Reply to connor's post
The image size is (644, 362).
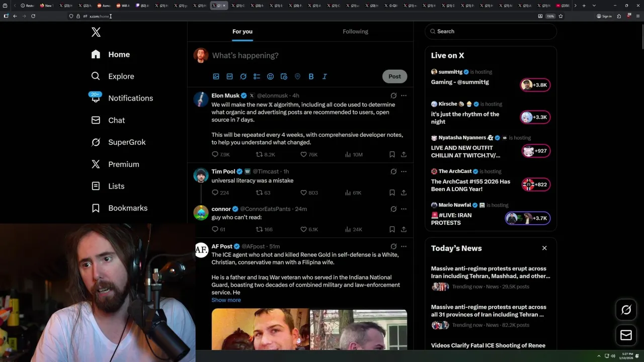click(218, 229)
